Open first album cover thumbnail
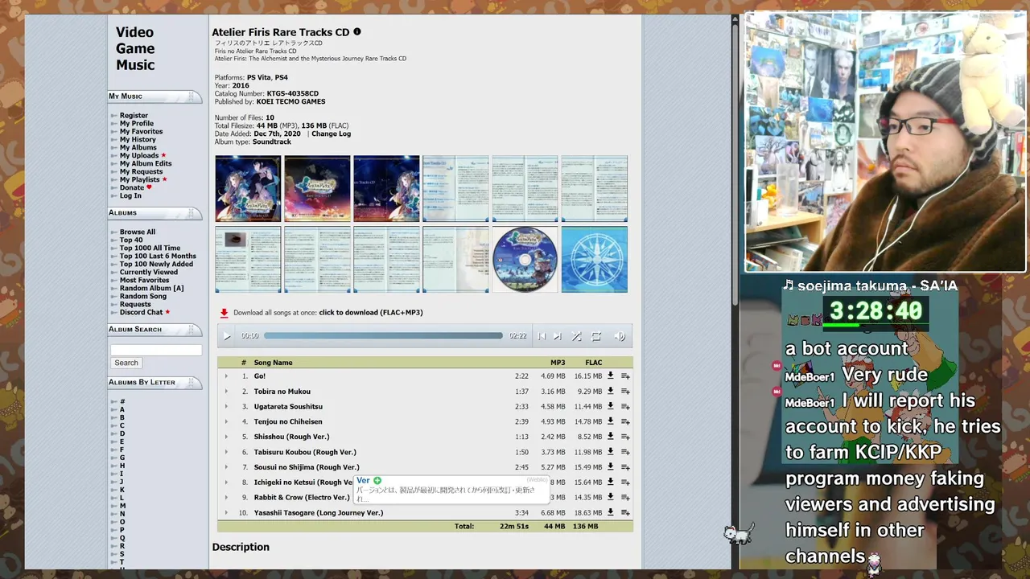Screen dimensions: 1030x579 [x=248, y=189]
